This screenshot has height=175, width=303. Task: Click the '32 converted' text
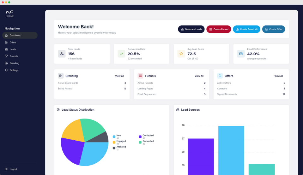pos(135,59)
